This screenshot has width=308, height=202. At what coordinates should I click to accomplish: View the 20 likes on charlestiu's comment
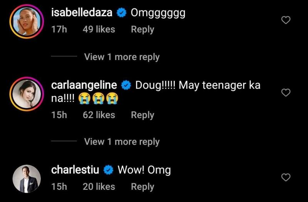99,187
